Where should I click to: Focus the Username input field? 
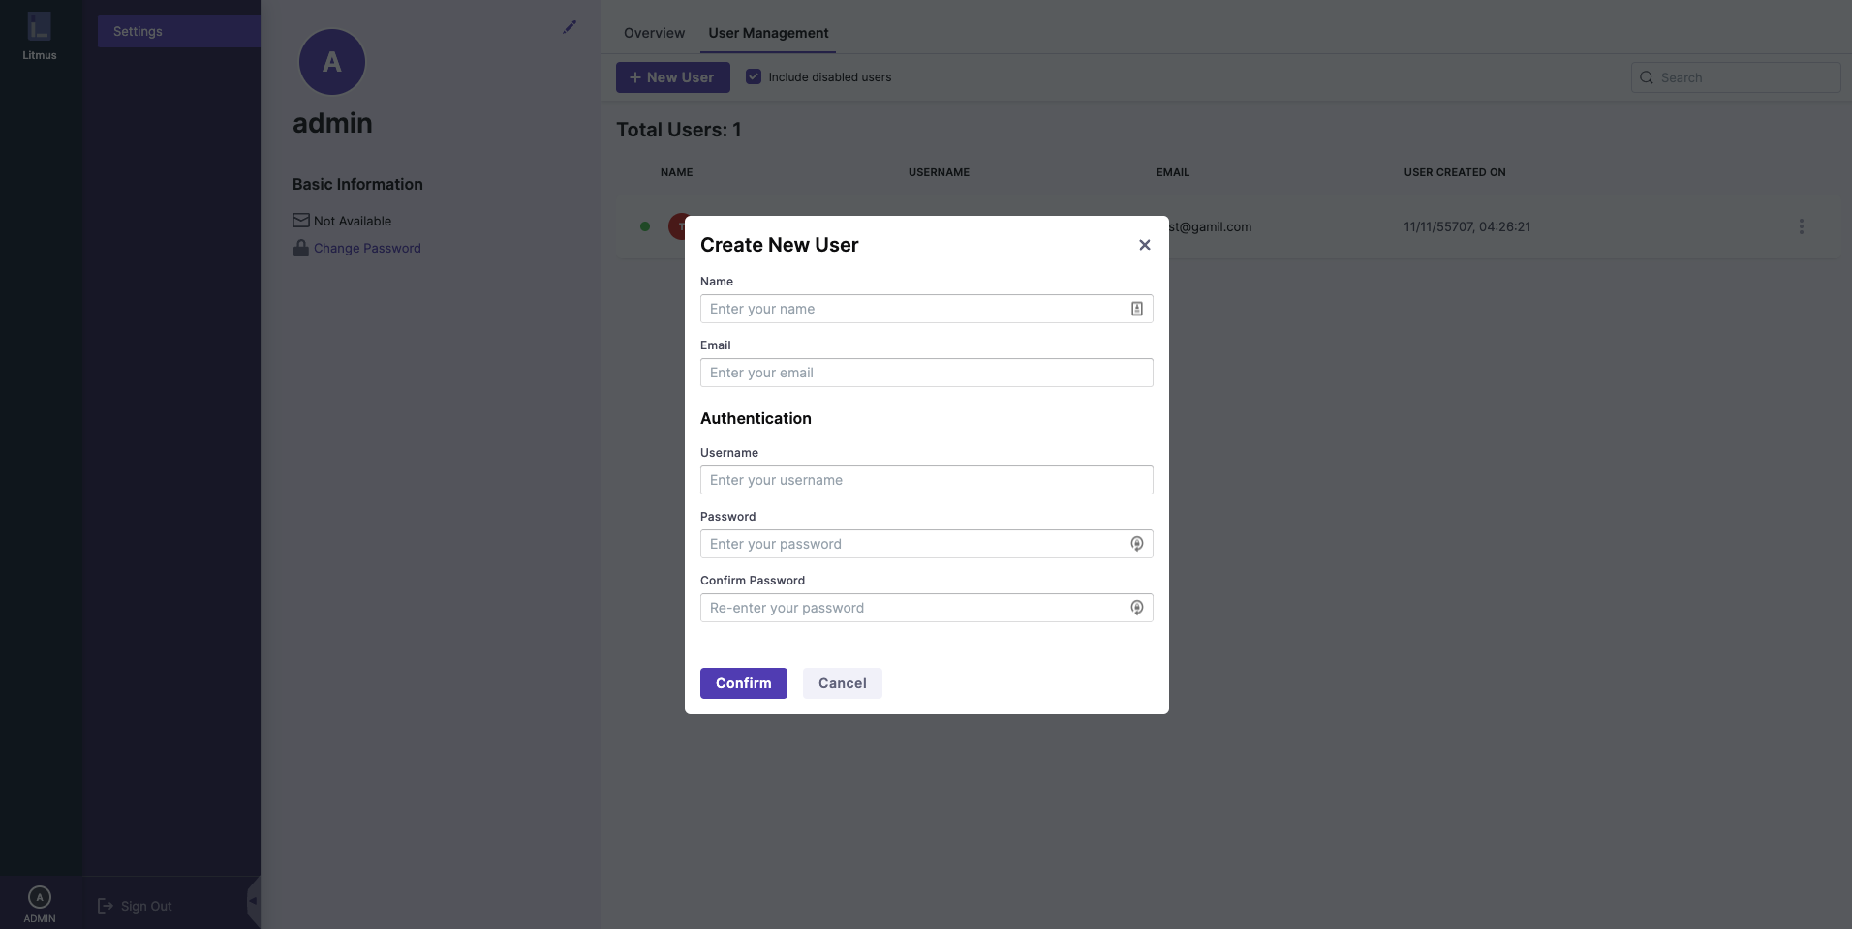pyautogui.click(x=925, y=480)
